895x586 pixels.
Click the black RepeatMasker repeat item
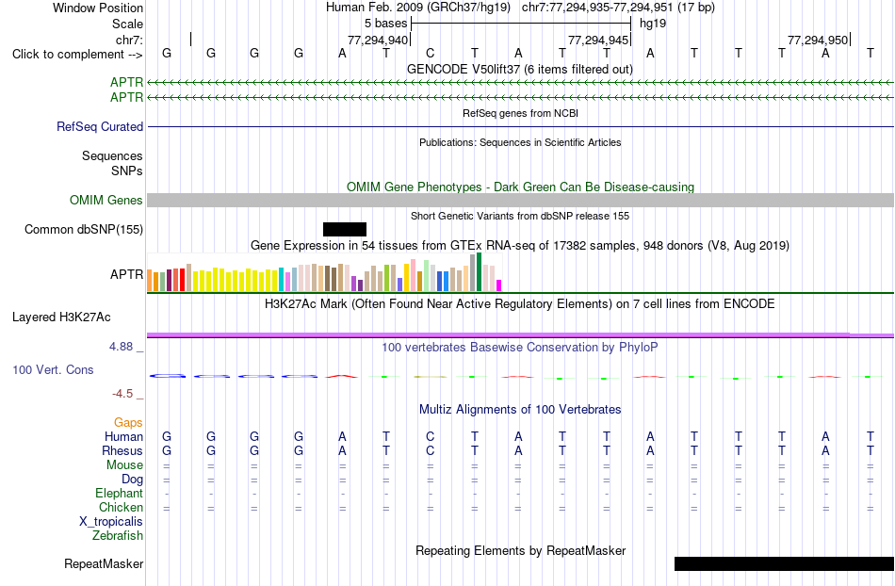[x=784, y=563]
